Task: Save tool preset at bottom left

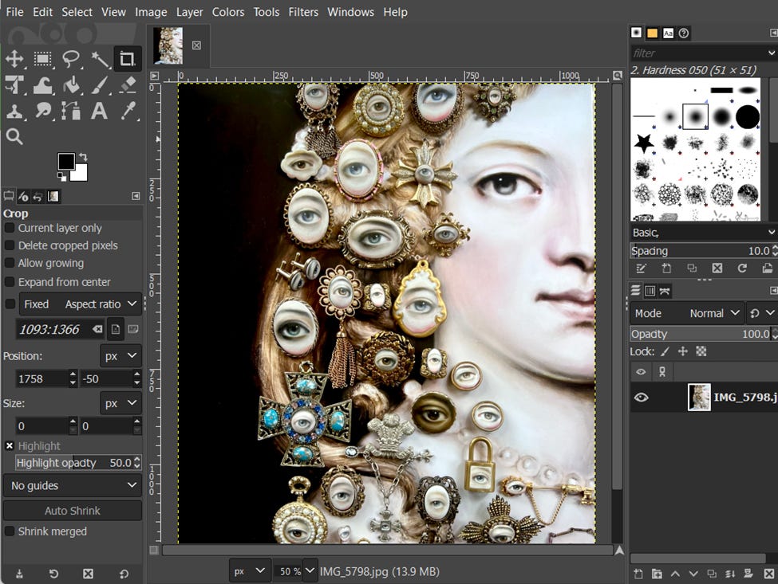Action: tap(19, 574)
